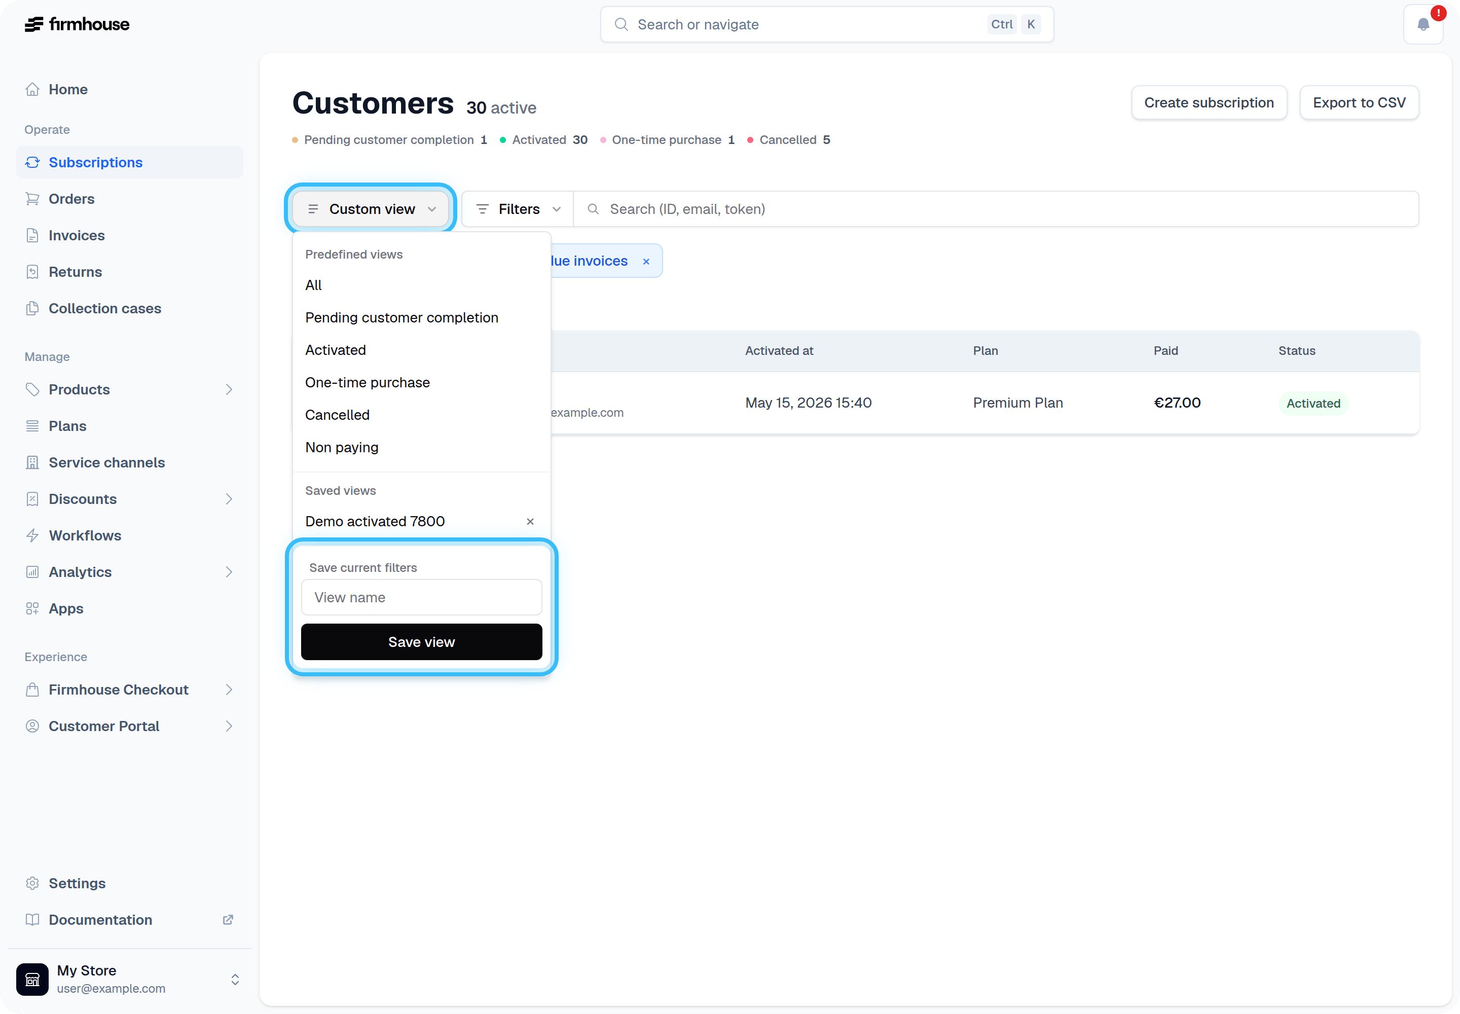Open the Custom view dropdown
This screenshot has height=1014, width=1460.
pos(371,209)
